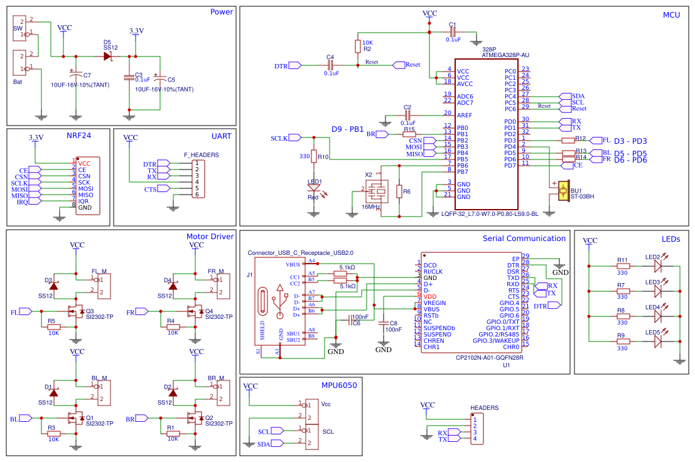Click the FL_M motor connector
695x462 pixels.
click(x=104, y=287)
